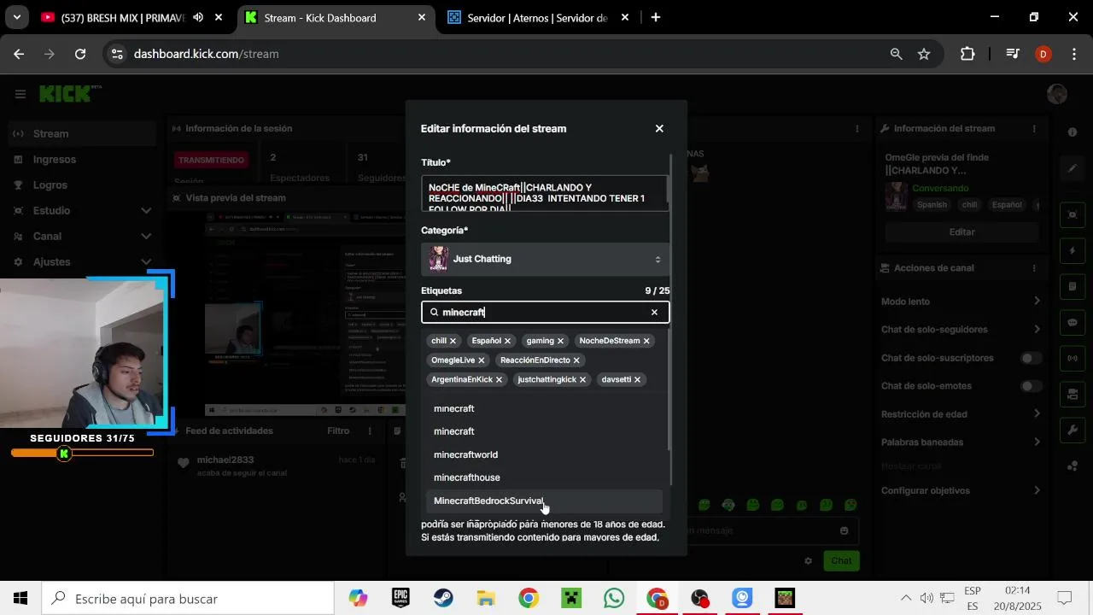
Task: Open Steam from the taskbar
Action: click(x=443, y=599)
